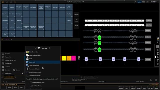Click the Highlight softkey
Viewport: 160px width, 90px height.
pos(138,88)
